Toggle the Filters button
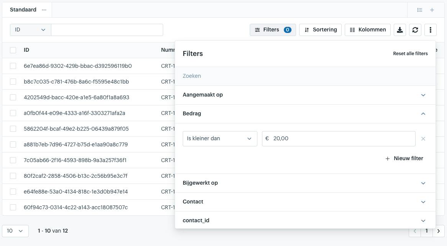 (x=273, y=30)
